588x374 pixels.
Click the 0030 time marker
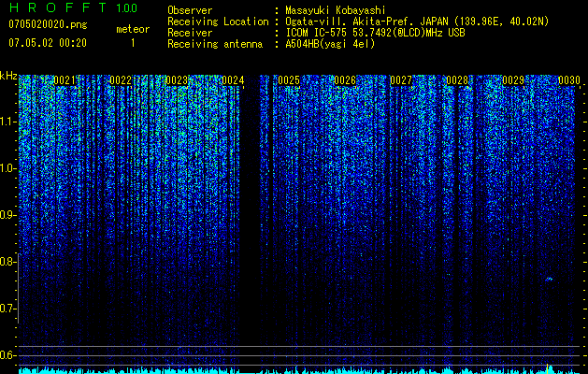(x=569, y=80)
